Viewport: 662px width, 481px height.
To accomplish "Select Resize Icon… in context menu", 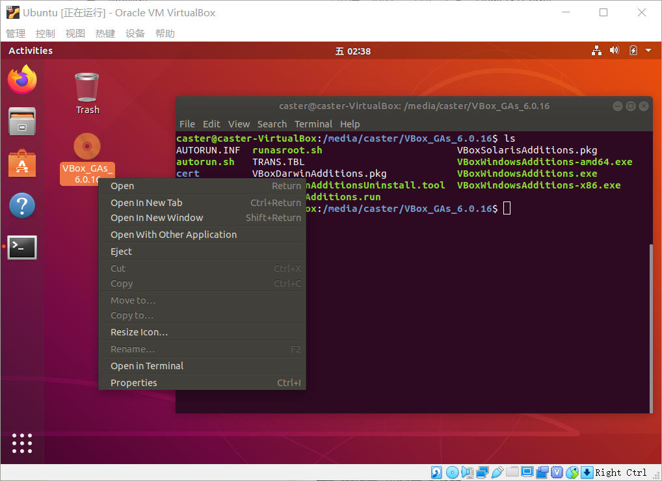I will tap(202, 333).
